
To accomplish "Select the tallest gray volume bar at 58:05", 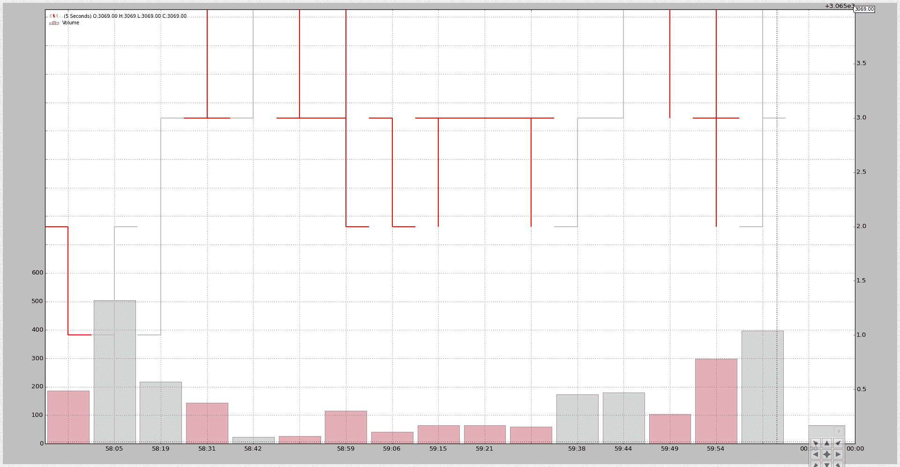I will tap(115, 372).
